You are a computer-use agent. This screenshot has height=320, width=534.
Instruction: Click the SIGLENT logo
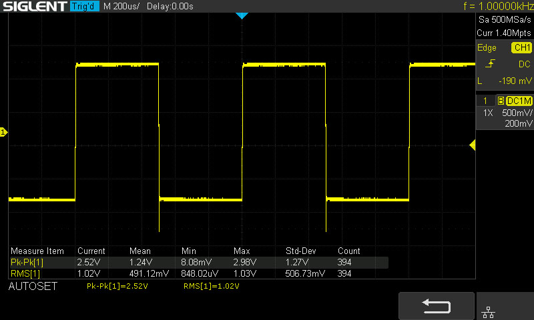point(35,7)
